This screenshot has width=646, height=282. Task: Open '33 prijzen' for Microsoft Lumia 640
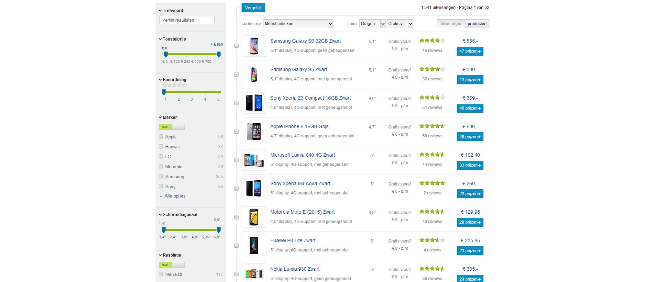pyautogui.click(x=470, y=165)
